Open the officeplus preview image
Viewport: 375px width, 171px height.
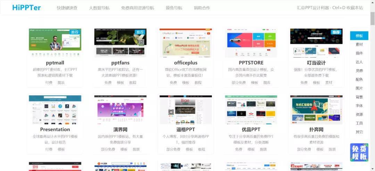(x=185, y=43)
